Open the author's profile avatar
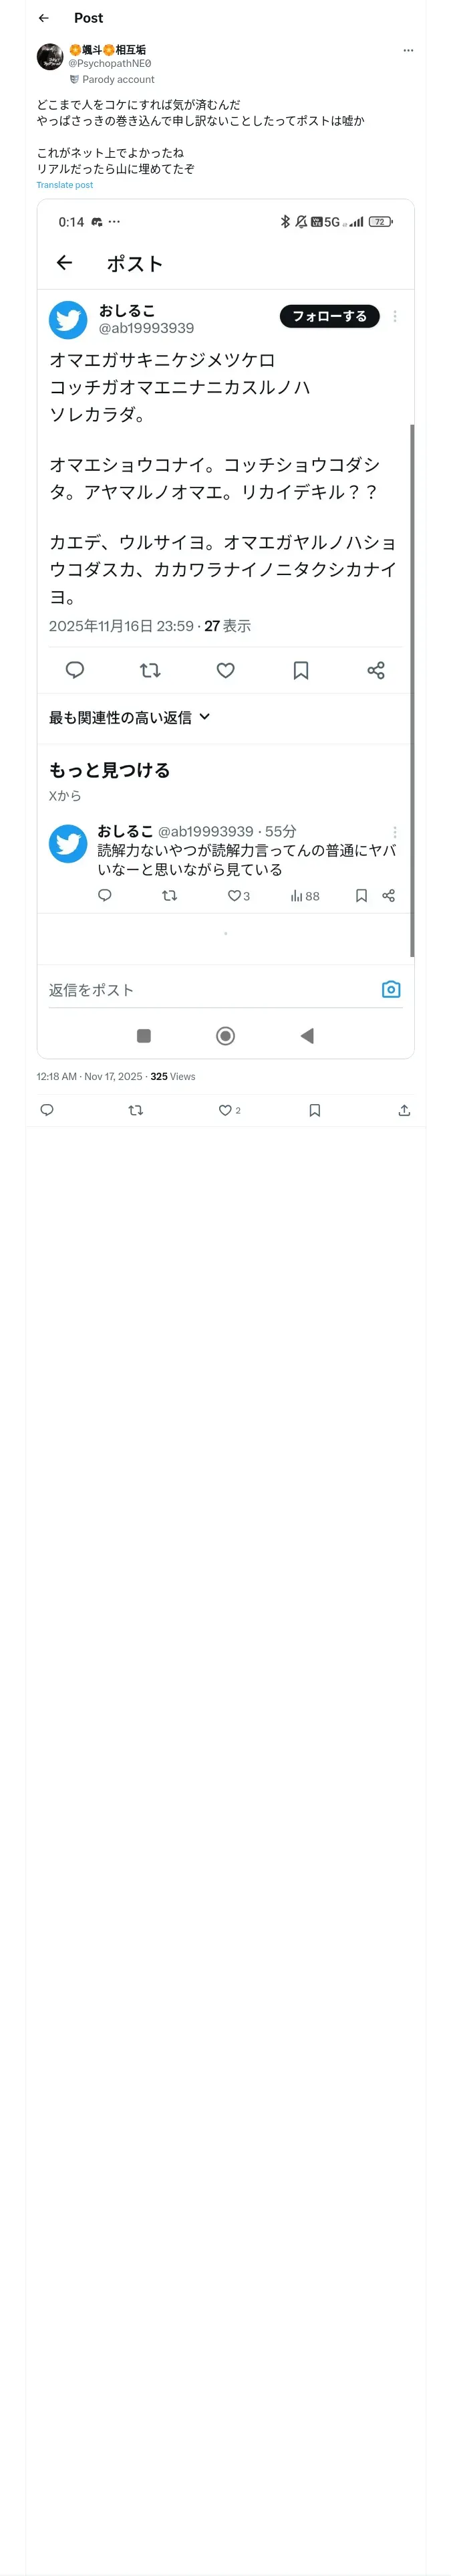The width and height of the screenshot is (451, 2576). (x=50, y=57)
